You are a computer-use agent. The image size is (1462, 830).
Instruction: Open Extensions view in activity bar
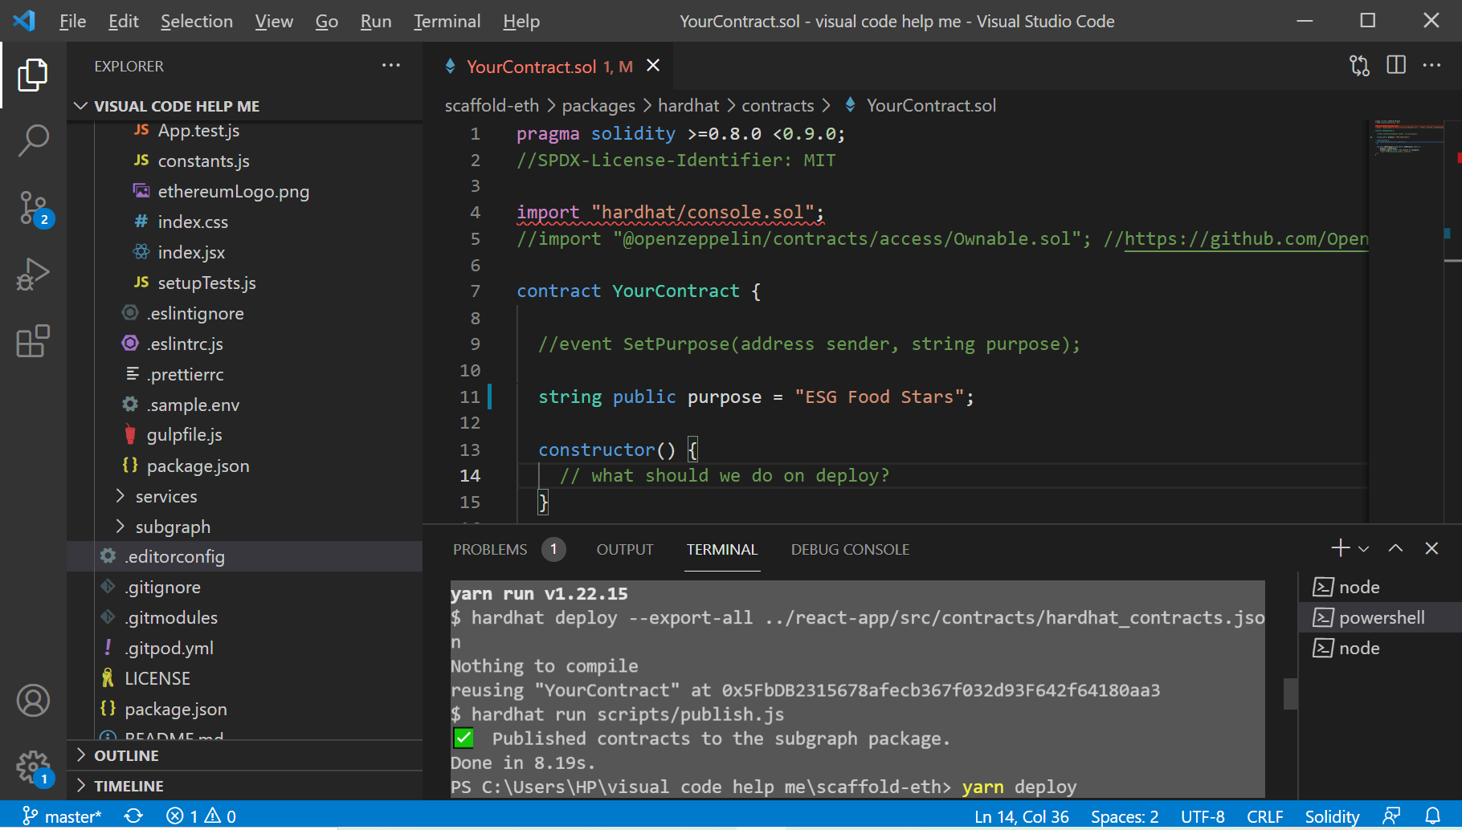point(33,341)
